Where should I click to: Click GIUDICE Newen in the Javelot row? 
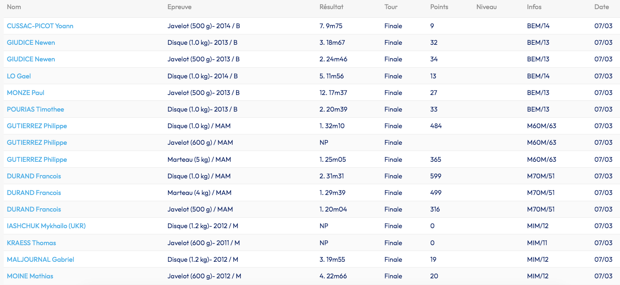pos(31,59)
